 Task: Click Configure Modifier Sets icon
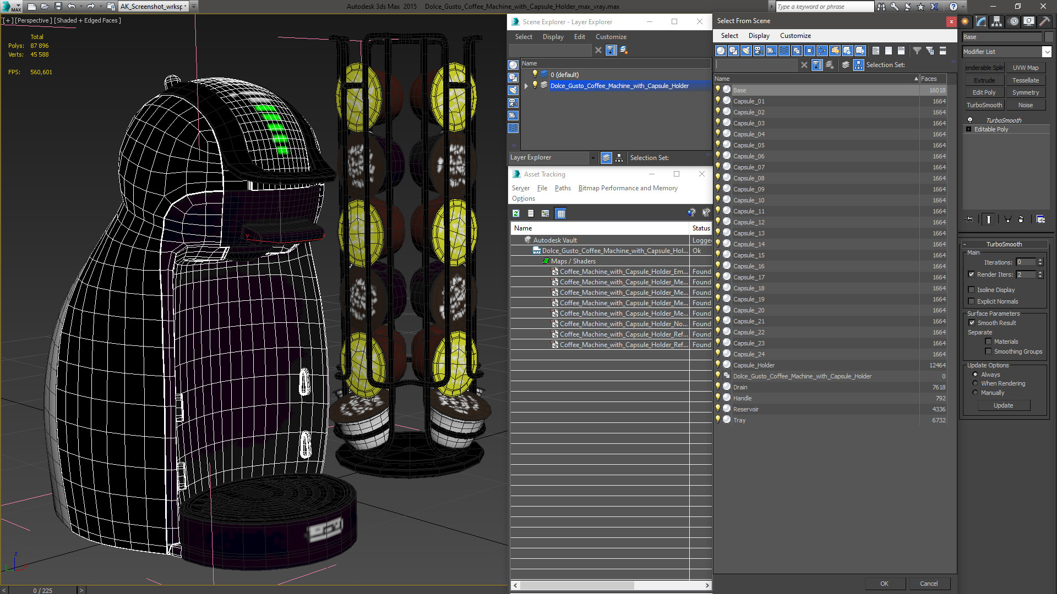click(x=1040, y=219)
